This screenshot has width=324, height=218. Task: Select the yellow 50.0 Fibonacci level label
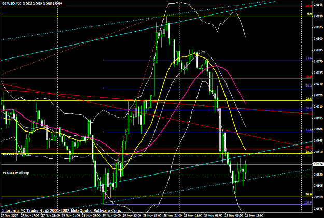(x=309, y=194)
